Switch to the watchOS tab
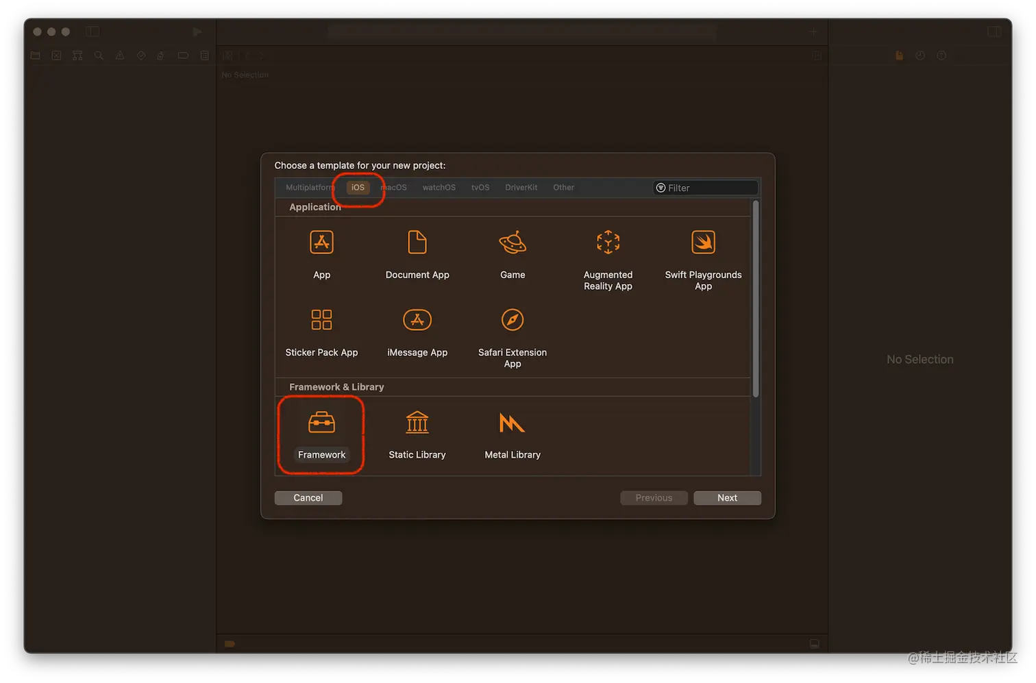Image resolution: width=1036 pixels, height=683 pixels. (439, 187)
